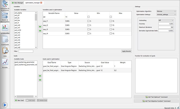This screenshot has height=109, width=180.
Task: Select the Optimisation sidebar icon
Action: (5, 29)
